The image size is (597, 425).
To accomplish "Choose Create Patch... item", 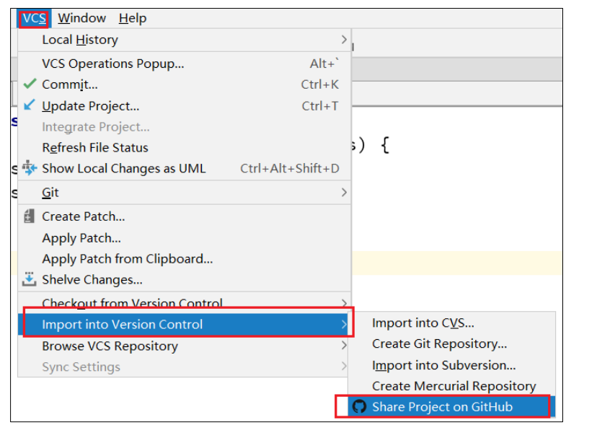I will click(x=184, y=216).
